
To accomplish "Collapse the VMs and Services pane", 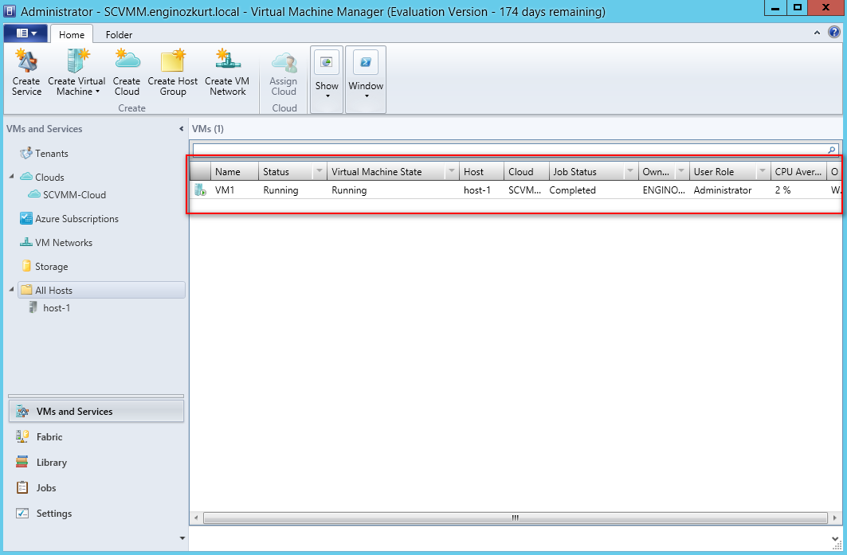I will [x=181, y=128].
